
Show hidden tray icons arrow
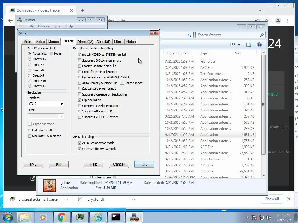point(247,217)
